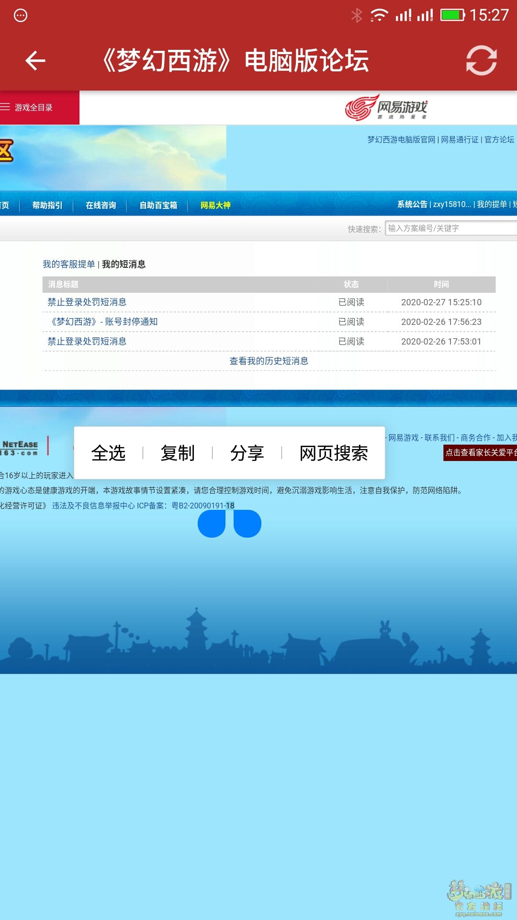Click the 状态 column header
This screenshot has height=920, width=517.
click(351, 284)
